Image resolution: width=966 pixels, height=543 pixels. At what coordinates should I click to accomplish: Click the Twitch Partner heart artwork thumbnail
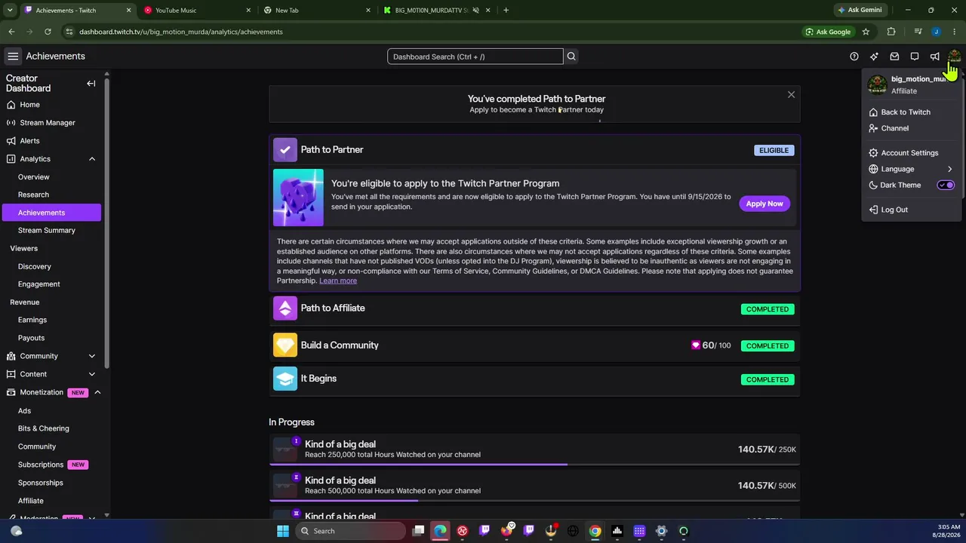[x=298, y=198]
